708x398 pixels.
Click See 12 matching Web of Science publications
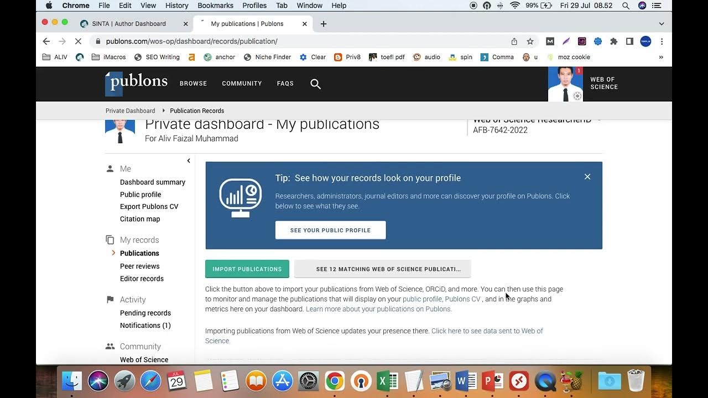coord(383,269)
